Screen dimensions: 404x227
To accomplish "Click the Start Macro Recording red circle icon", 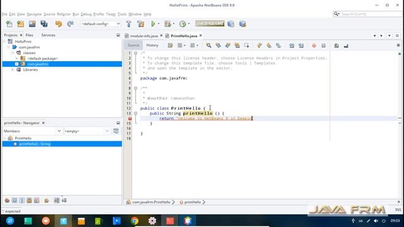I will click(314, 45).
